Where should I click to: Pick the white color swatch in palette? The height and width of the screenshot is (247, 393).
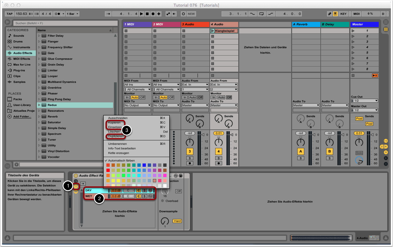coord(165,186)
